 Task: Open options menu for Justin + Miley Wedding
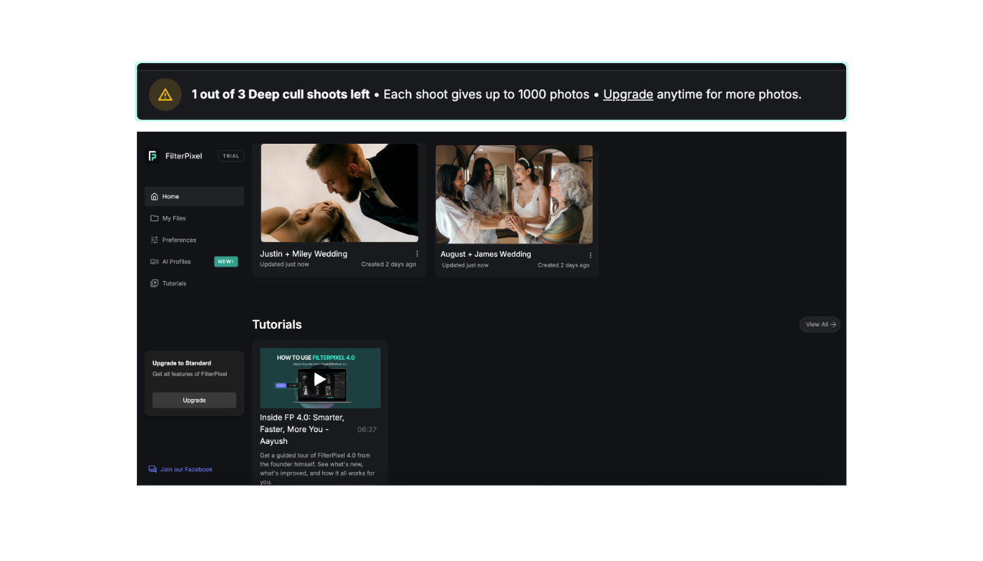click(417, 254)
